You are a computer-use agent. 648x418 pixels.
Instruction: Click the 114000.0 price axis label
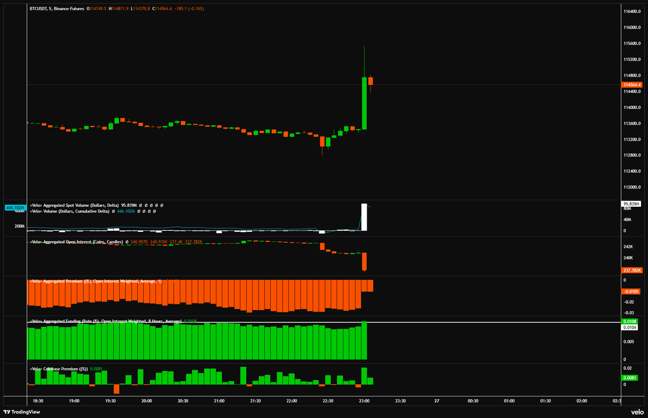(633, 107)
